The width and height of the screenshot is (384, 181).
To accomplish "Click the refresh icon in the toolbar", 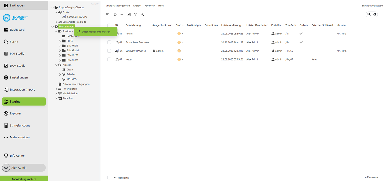I will pos(115,14).
